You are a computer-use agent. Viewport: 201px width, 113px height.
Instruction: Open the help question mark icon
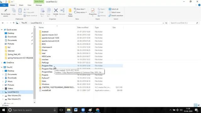(199, 5)
